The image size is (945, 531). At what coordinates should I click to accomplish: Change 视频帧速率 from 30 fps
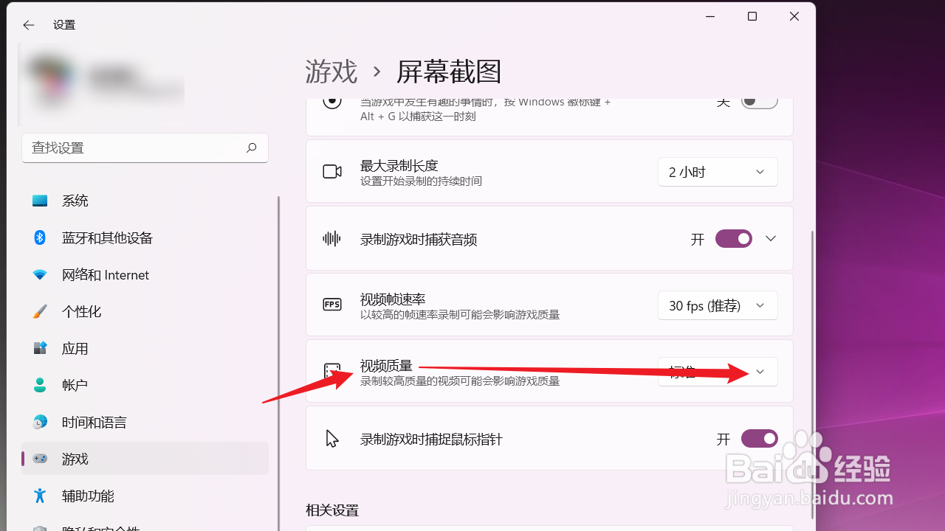(717, 305)
